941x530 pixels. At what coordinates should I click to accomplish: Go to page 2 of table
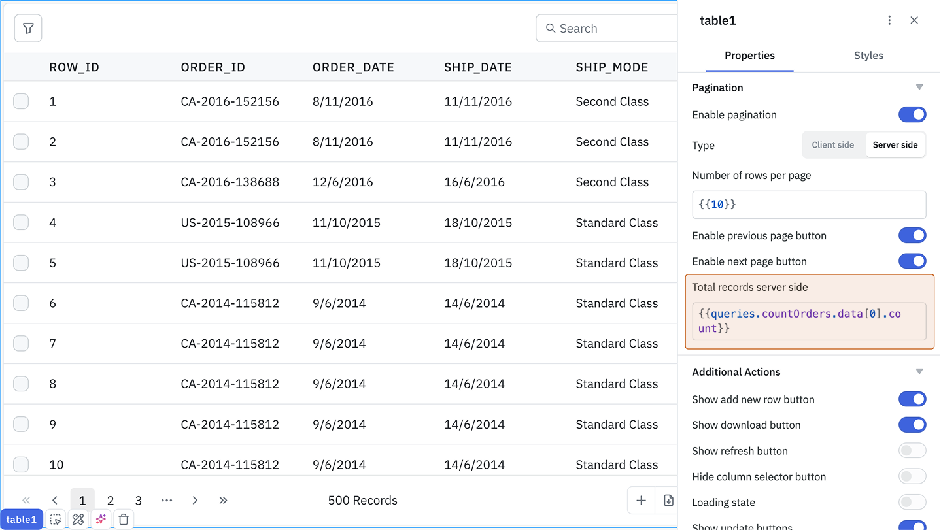(x=111, y=500)
